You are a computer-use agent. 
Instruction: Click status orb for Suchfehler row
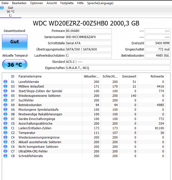(x=5, y=100)
